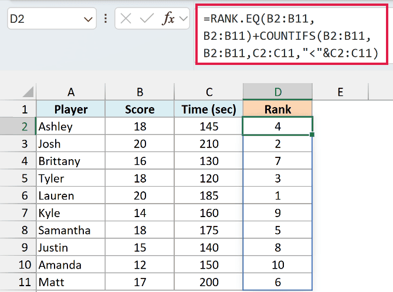This screenshot has height=292, width=393.
Task: Click the Player header cell
Action: [70, 109]
